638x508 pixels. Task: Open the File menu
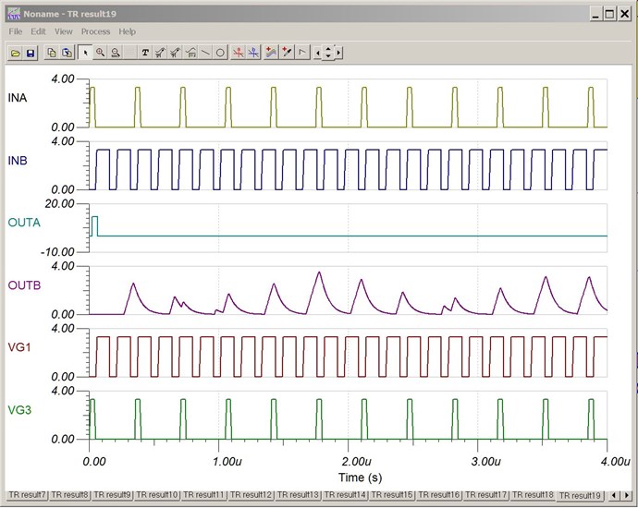tap(16, 31)
